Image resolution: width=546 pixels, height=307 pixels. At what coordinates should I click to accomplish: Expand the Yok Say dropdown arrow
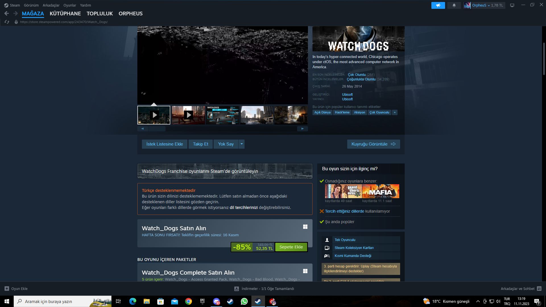pos(241,144)
